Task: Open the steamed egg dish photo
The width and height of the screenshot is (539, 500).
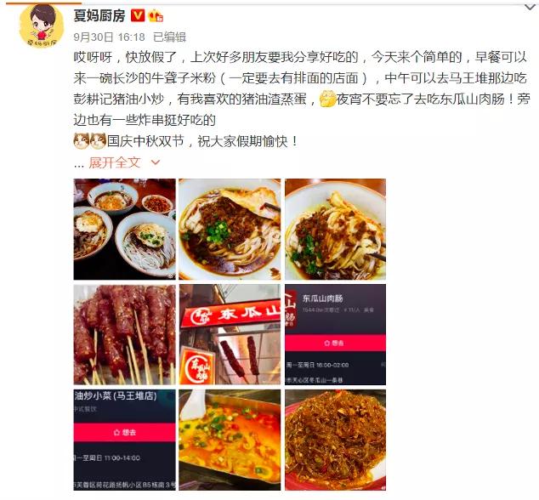Action: pyautogui.click(x=230, y=440)
